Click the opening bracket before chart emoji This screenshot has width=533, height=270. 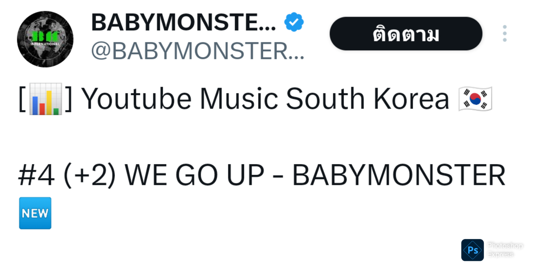pyautogui.click(x=22, y=99)
